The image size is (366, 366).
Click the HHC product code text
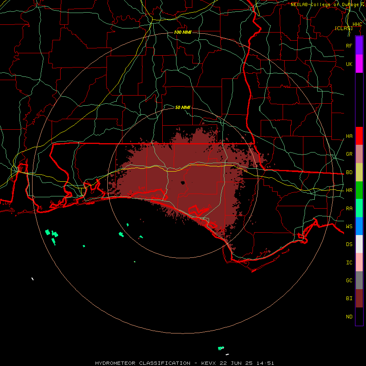357,24
